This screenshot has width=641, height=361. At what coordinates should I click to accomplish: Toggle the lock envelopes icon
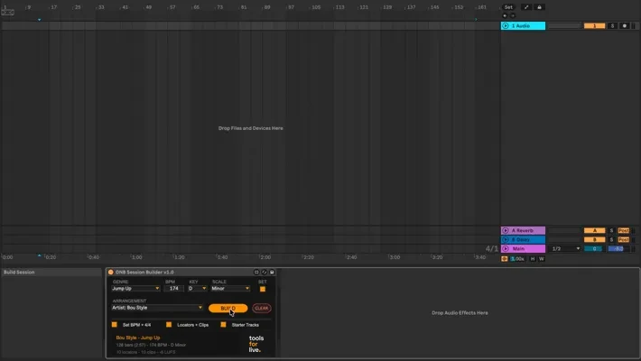539,7
